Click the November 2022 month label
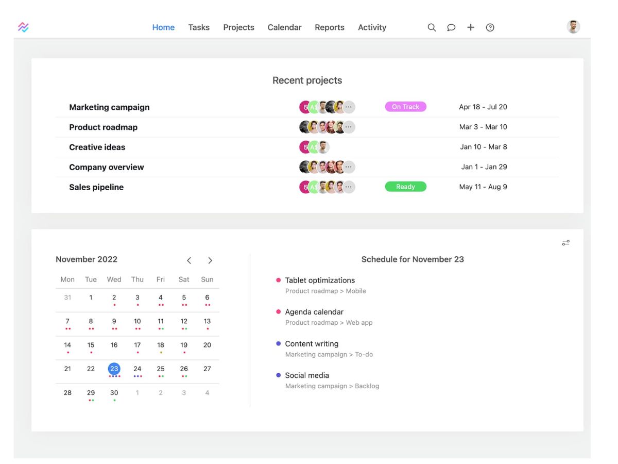 [x=87, y=259]
